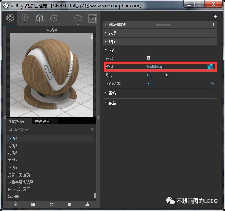
Task: Click the material list scrollbar thumb
Action: coord(95,196)
